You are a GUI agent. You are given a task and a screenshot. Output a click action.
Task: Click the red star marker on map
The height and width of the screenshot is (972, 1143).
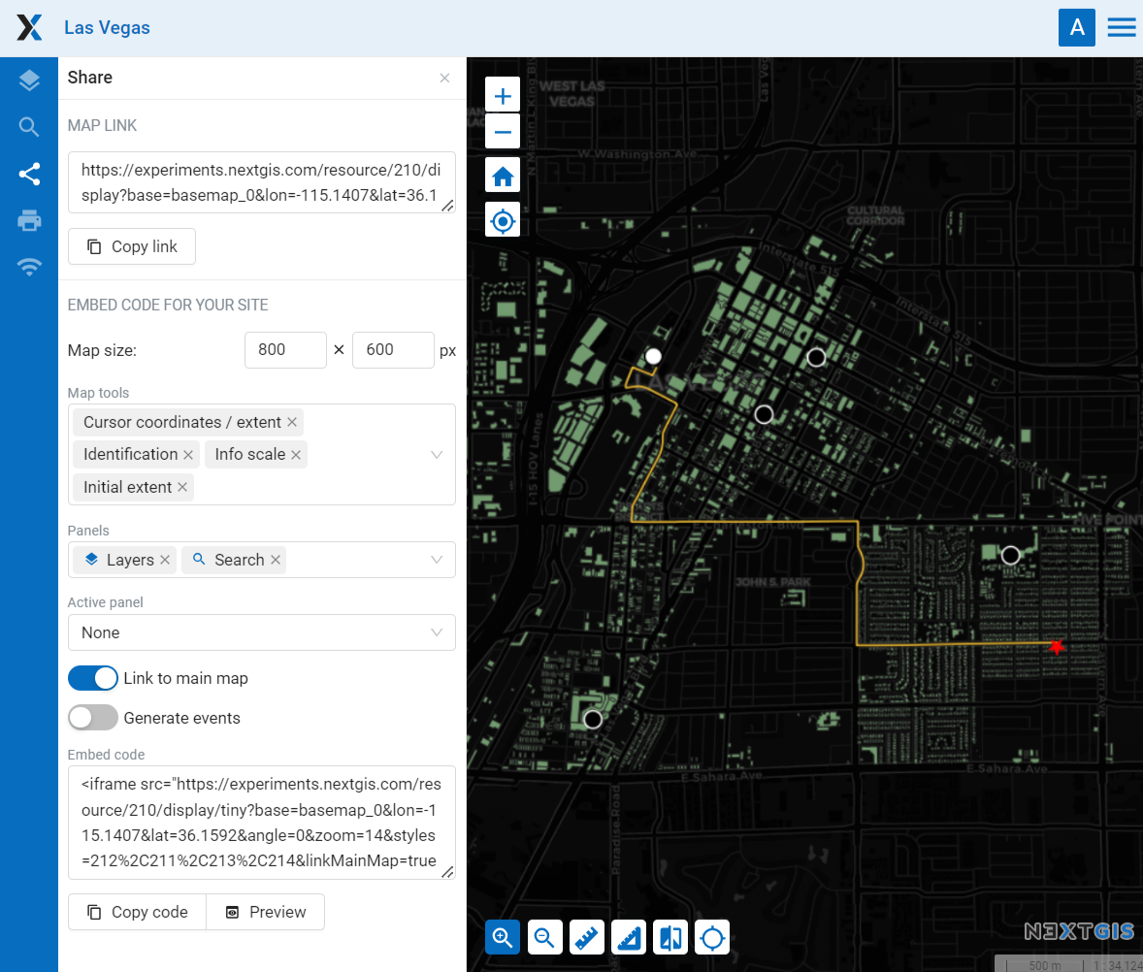(1057, 646)
